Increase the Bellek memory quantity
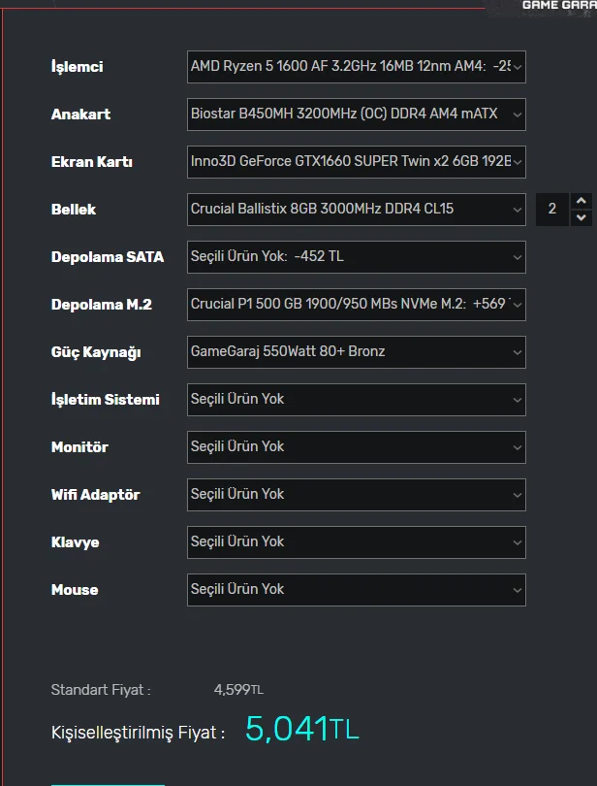 [582, 201]
